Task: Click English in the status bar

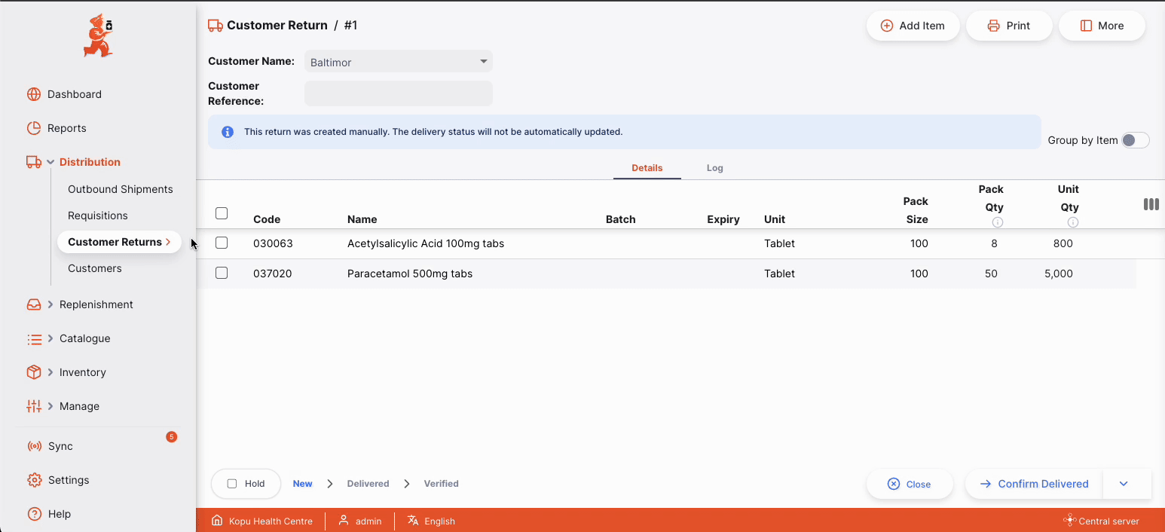Action: (439, 521)
